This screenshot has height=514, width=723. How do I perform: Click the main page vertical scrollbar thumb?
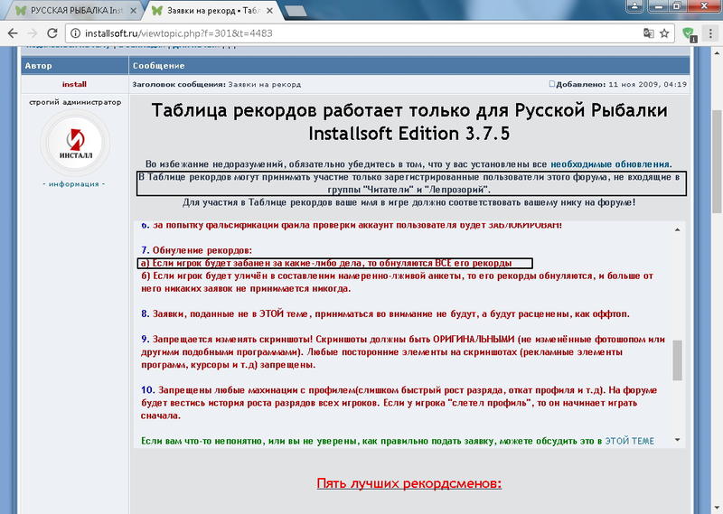point(716,162)
